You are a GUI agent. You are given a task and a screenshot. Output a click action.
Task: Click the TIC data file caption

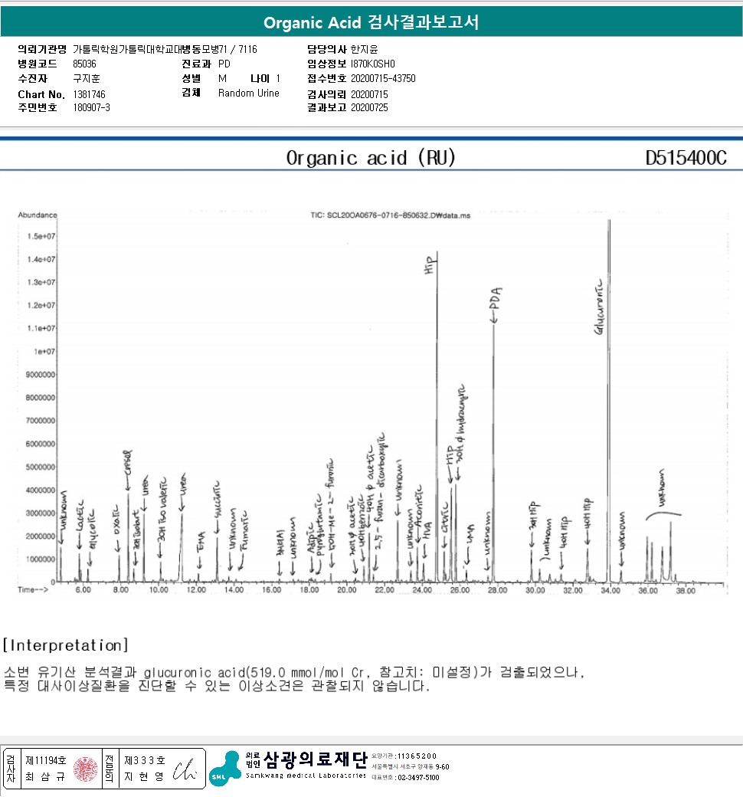click(391, 215)
